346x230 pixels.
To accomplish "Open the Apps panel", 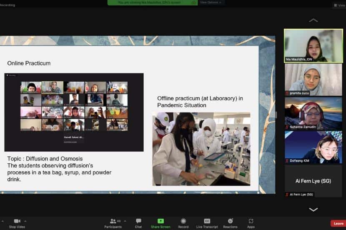I will (251, 221).
